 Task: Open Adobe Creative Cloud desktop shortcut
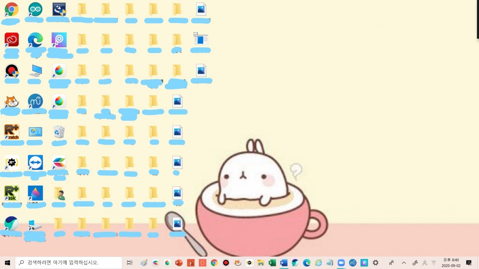coord(11,40)
